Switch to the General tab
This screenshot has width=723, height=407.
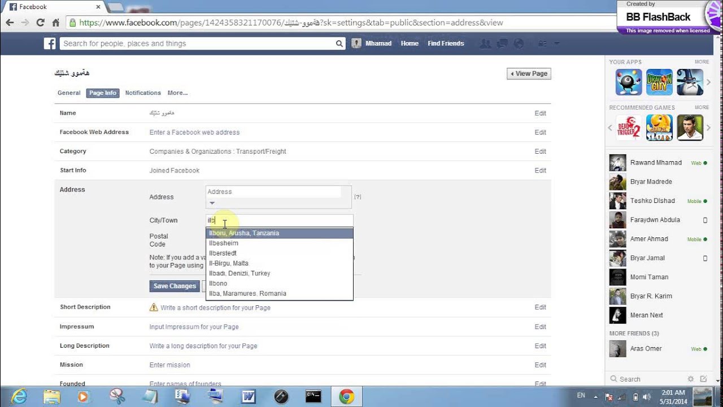(69, 93)
